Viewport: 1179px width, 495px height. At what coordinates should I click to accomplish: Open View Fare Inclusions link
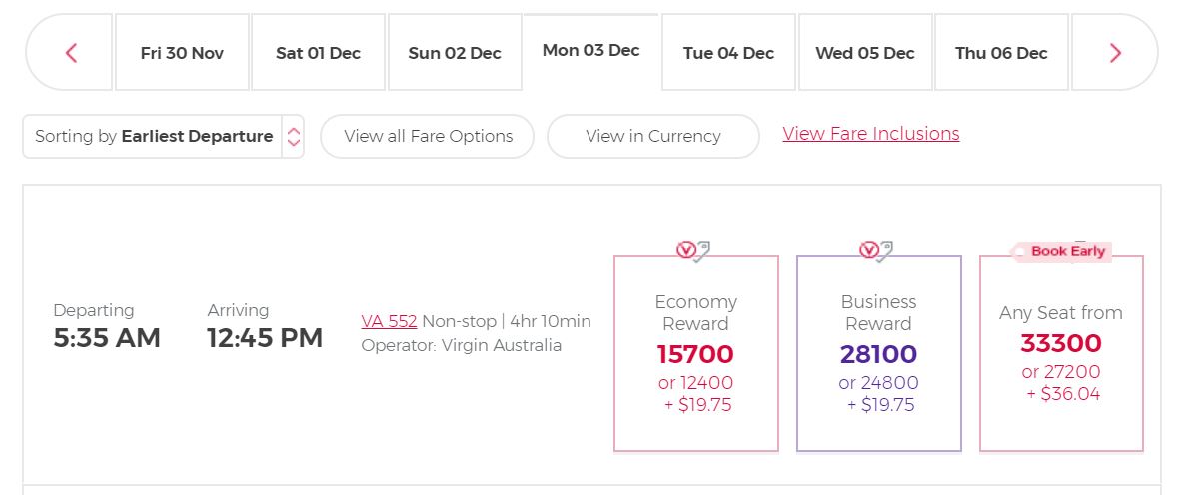(x=870, y=133)
